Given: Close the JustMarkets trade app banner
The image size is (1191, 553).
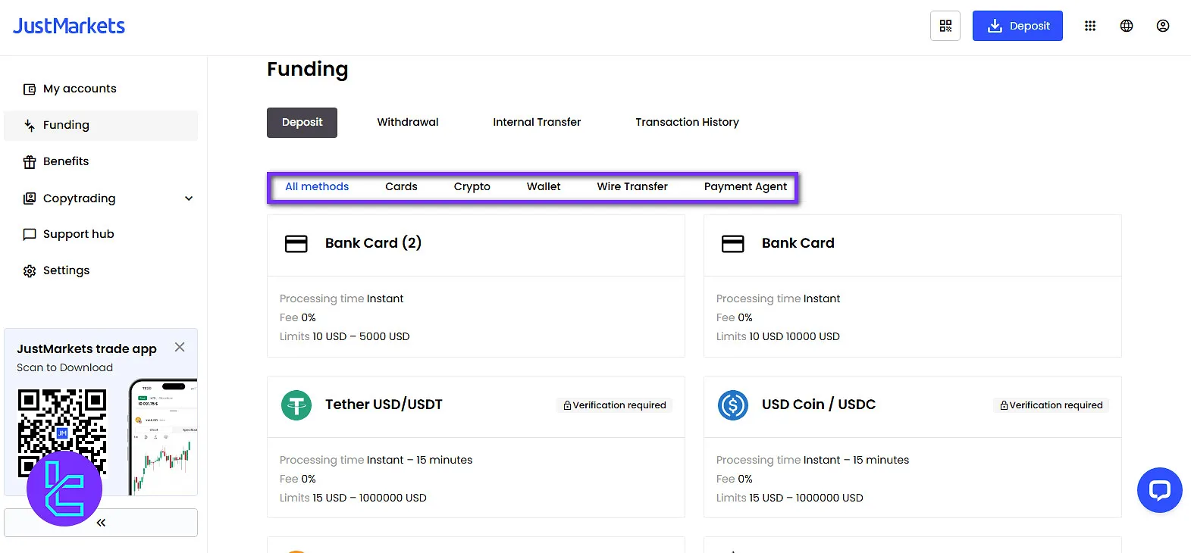Looking at the screenshot, I should 180,347.
